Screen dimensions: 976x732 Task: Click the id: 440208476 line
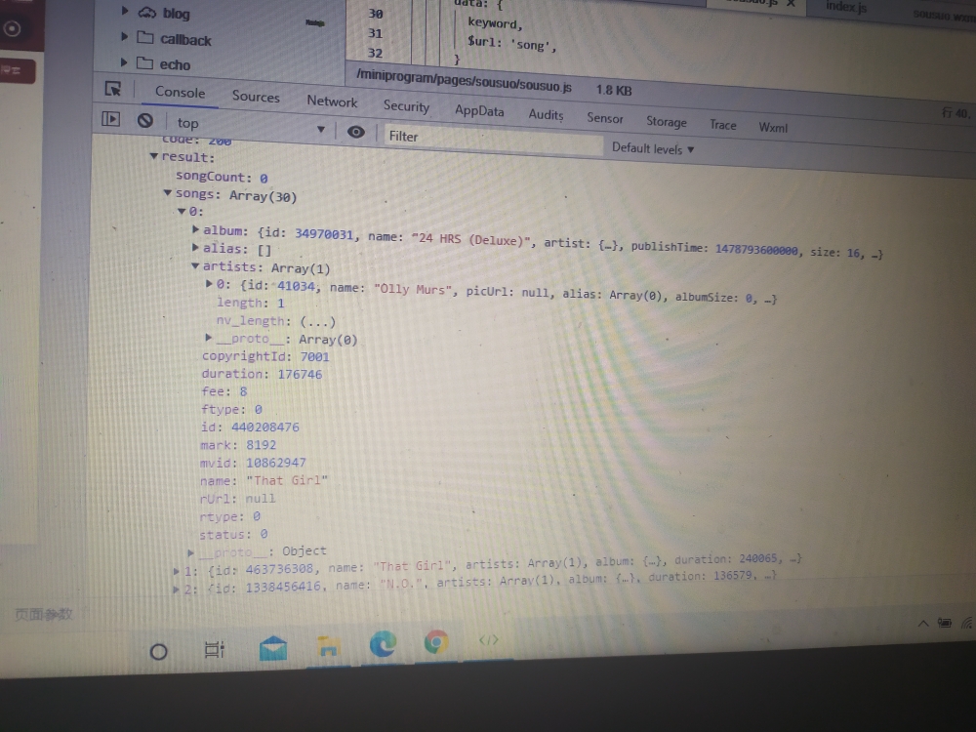pyautogui.click(x=250, y=427)
